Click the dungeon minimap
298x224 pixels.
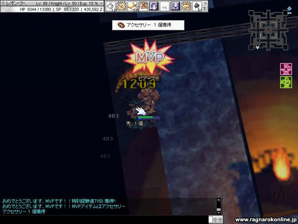268,30
